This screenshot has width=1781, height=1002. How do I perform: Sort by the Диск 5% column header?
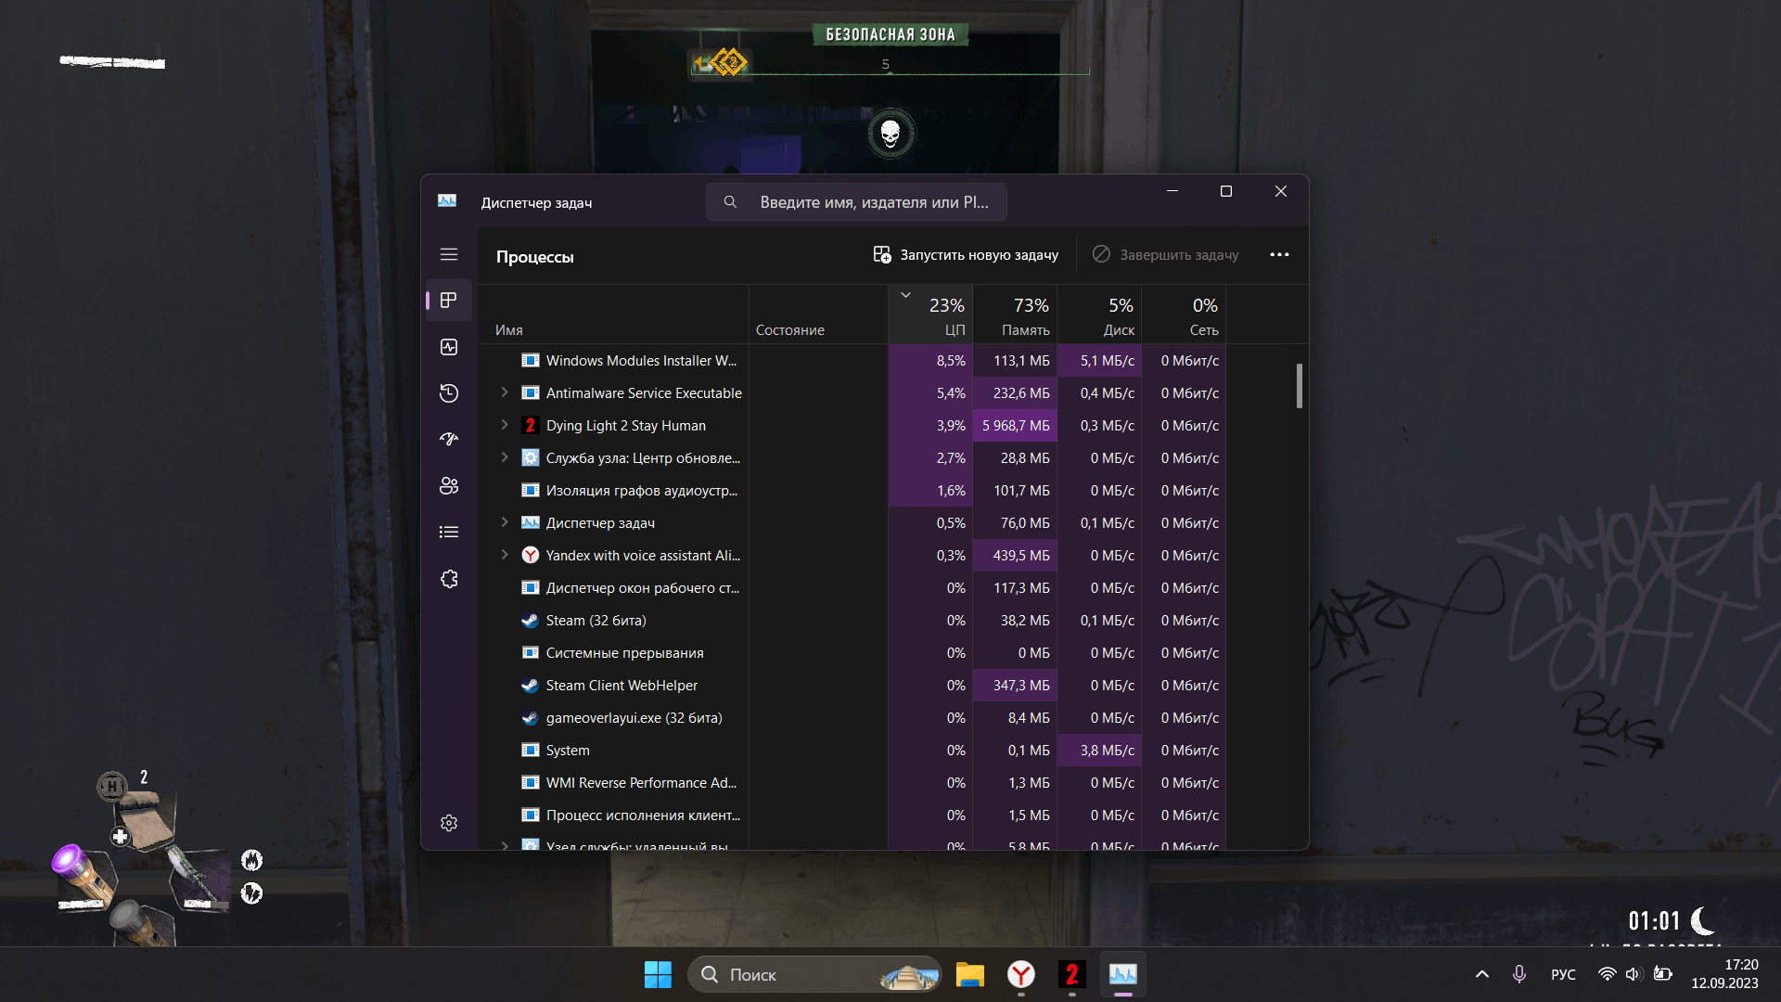coord(1099,315)
